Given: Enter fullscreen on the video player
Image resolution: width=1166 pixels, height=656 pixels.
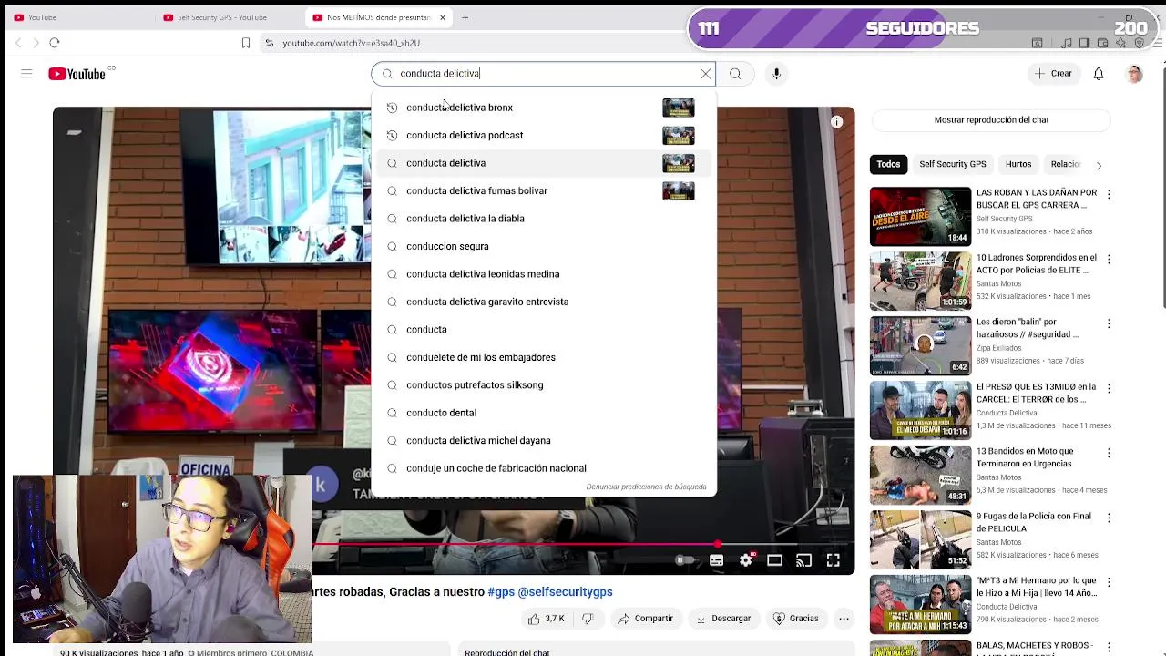Looking at the screenshot, I should 833,560.
